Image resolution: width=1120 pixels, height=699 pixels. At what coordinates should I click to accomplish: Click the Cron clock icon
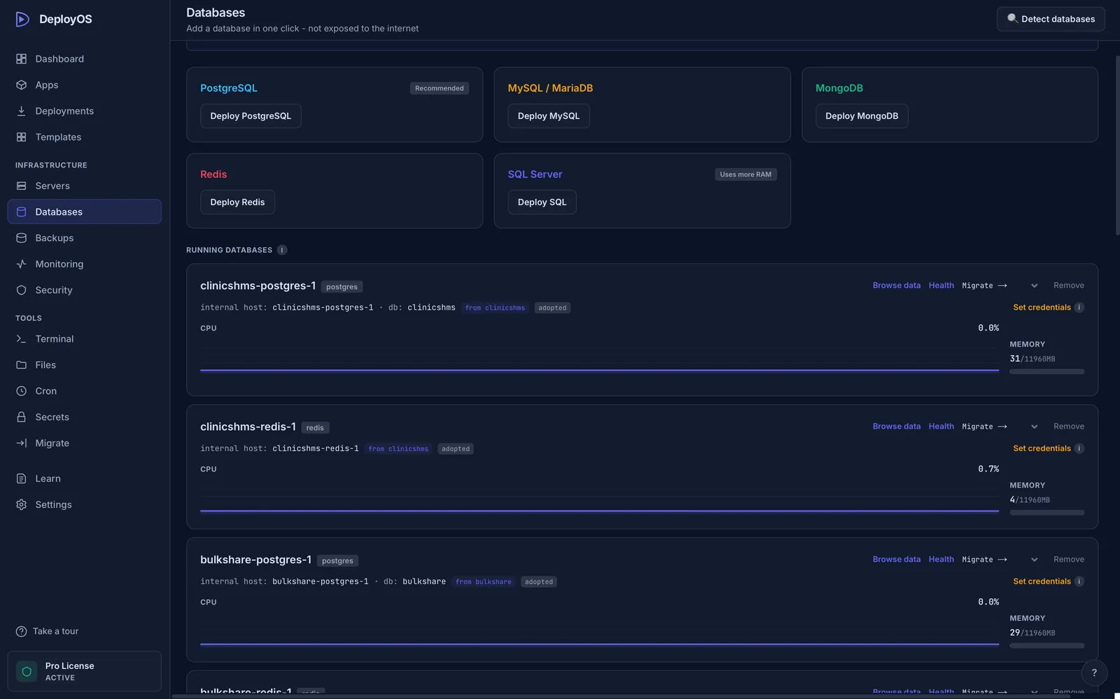pos(21,391)
